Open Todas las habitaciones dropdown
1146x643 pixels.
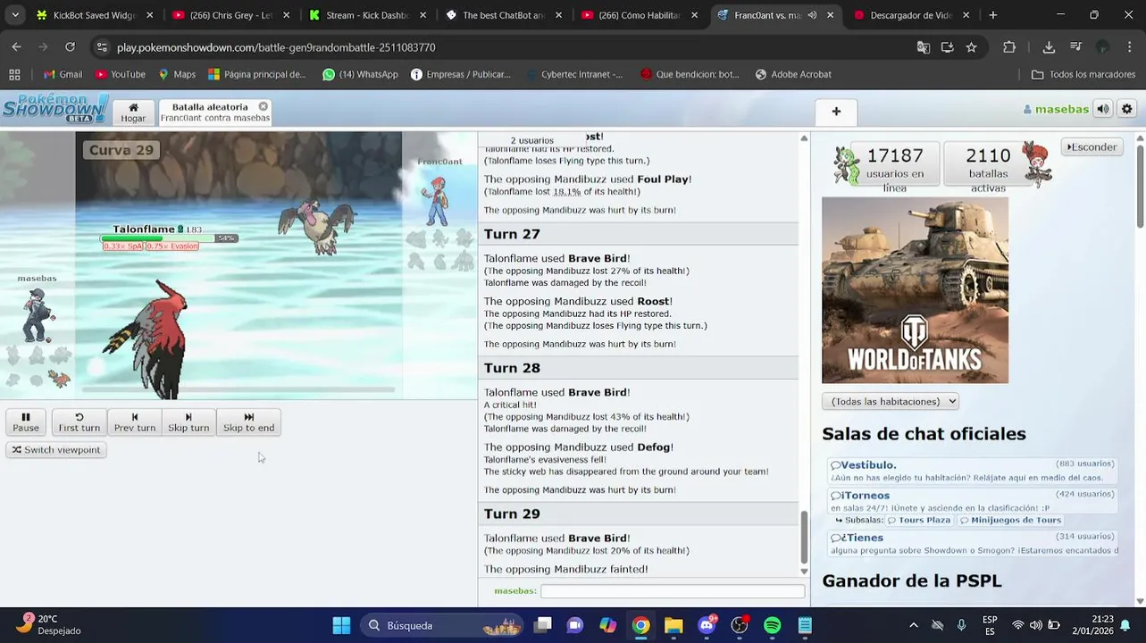[x=891, y=402]
